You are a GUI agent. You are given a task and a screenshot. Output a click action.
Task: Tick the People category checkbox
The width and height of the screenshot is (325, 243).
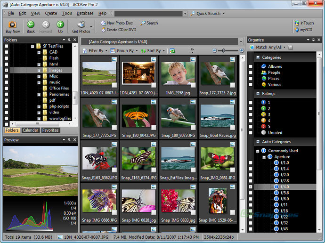pos(251,73)
